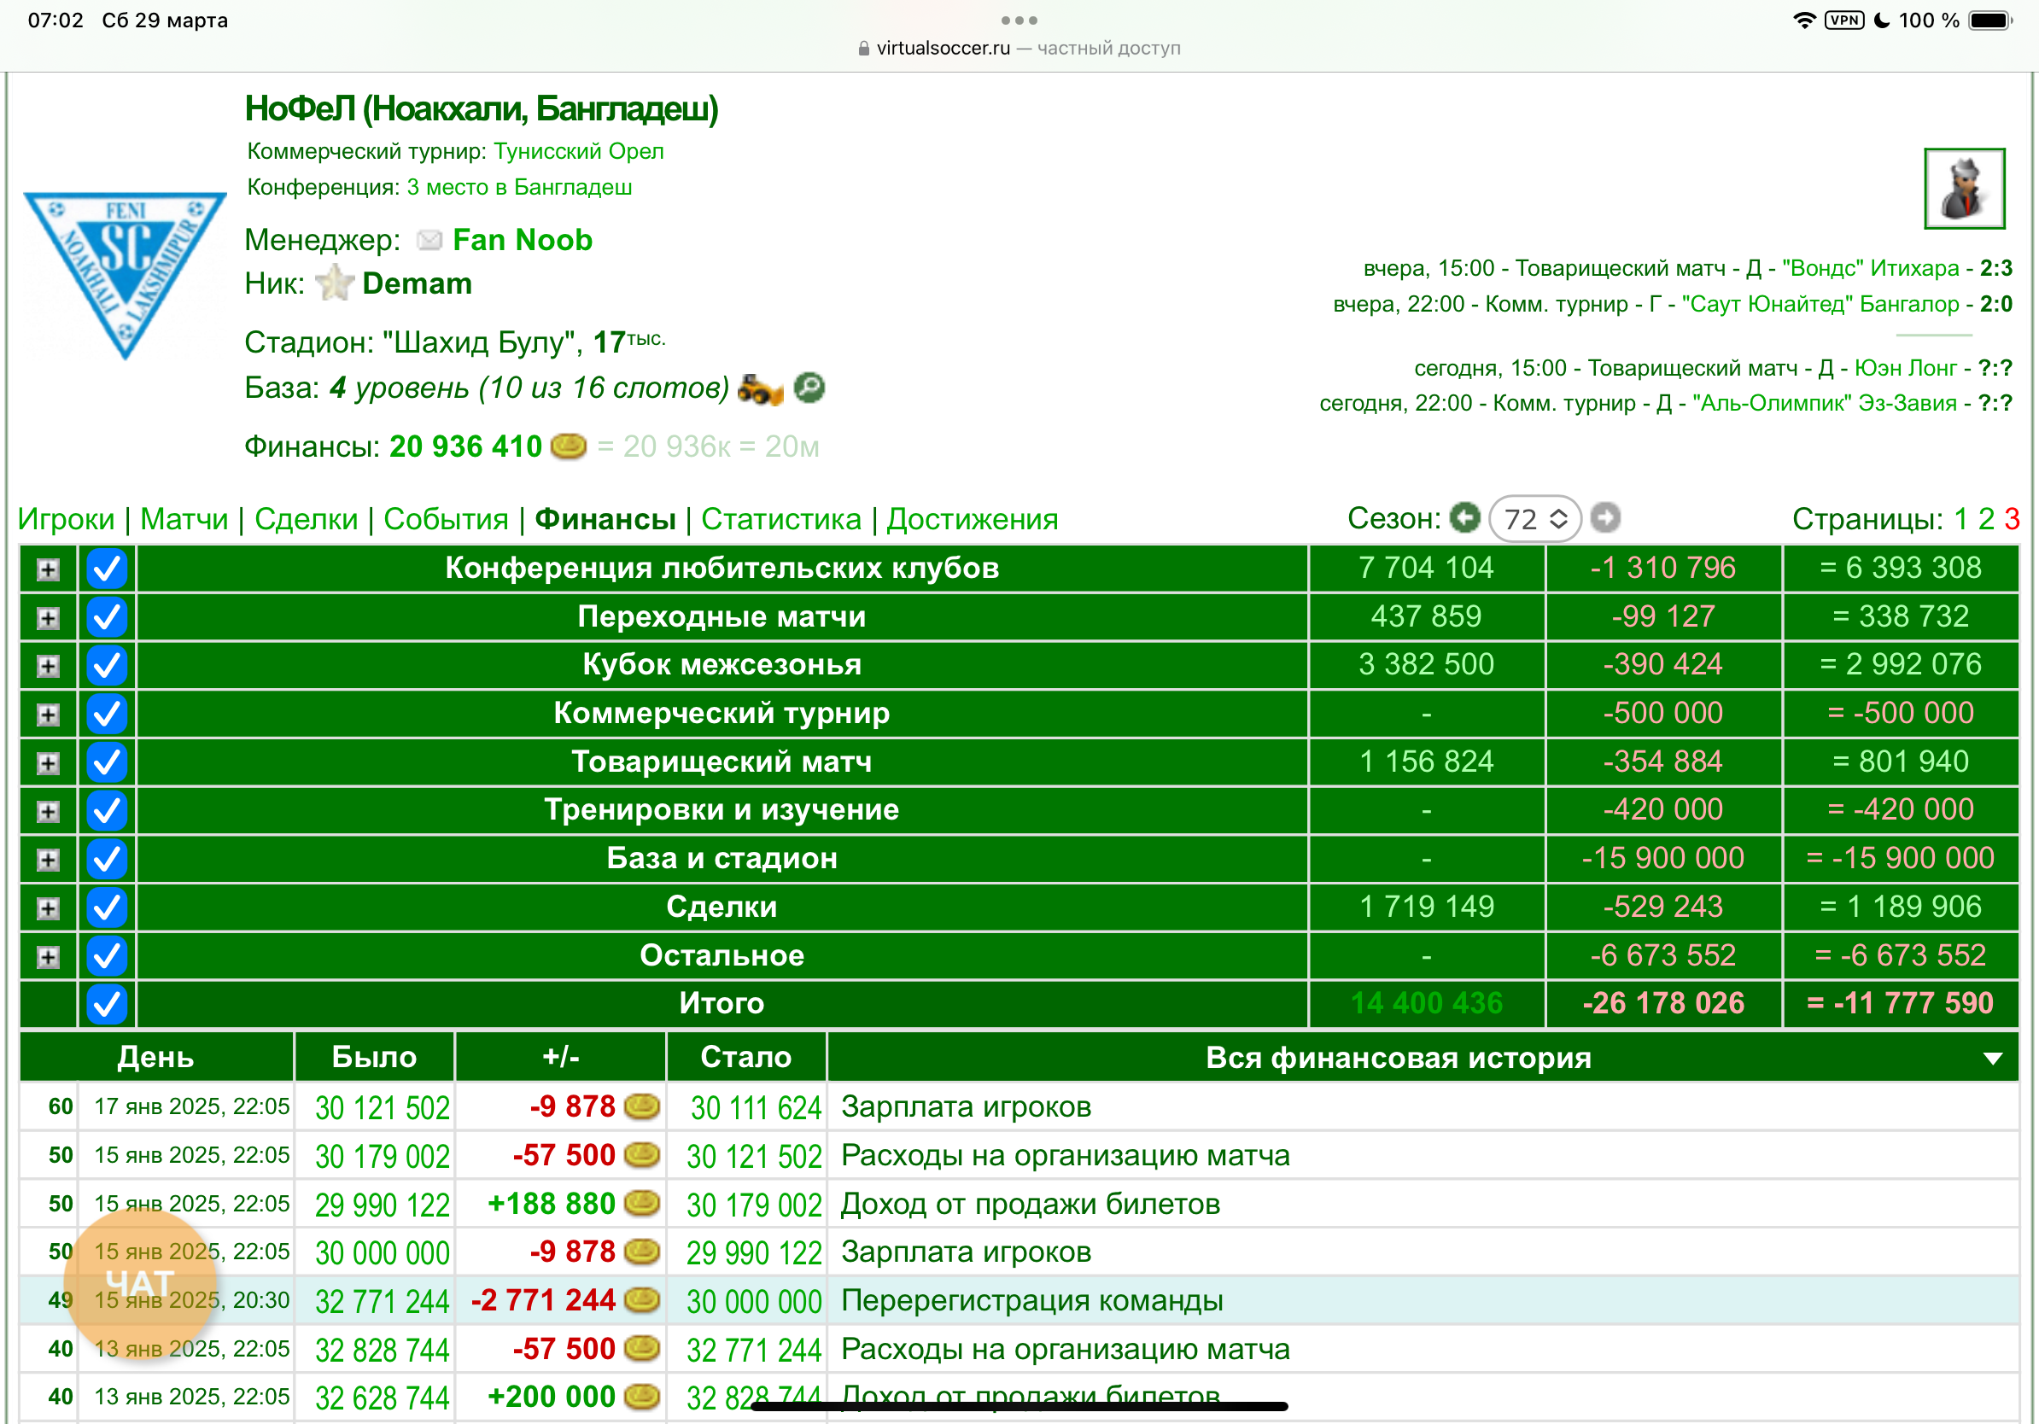
Task: Uncheck the Переходные матчи checkbox
Action: pyautogui.click(x=107, y=618)
